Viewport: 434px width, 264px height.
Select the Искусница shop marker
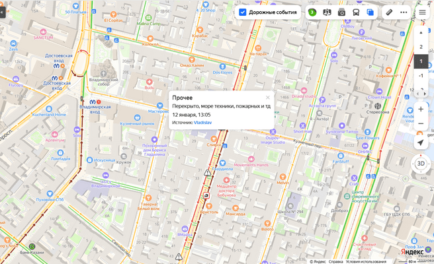90,160
